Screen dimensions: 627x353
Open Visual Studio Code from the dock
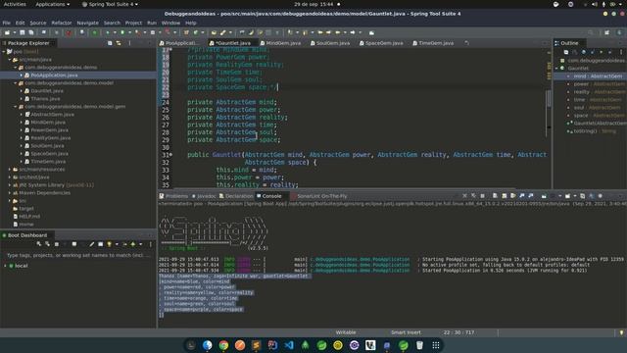[289, 345]
